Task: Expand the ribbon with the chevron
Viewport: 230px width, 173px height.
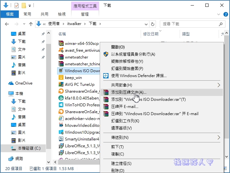Action: click(219, 14)
